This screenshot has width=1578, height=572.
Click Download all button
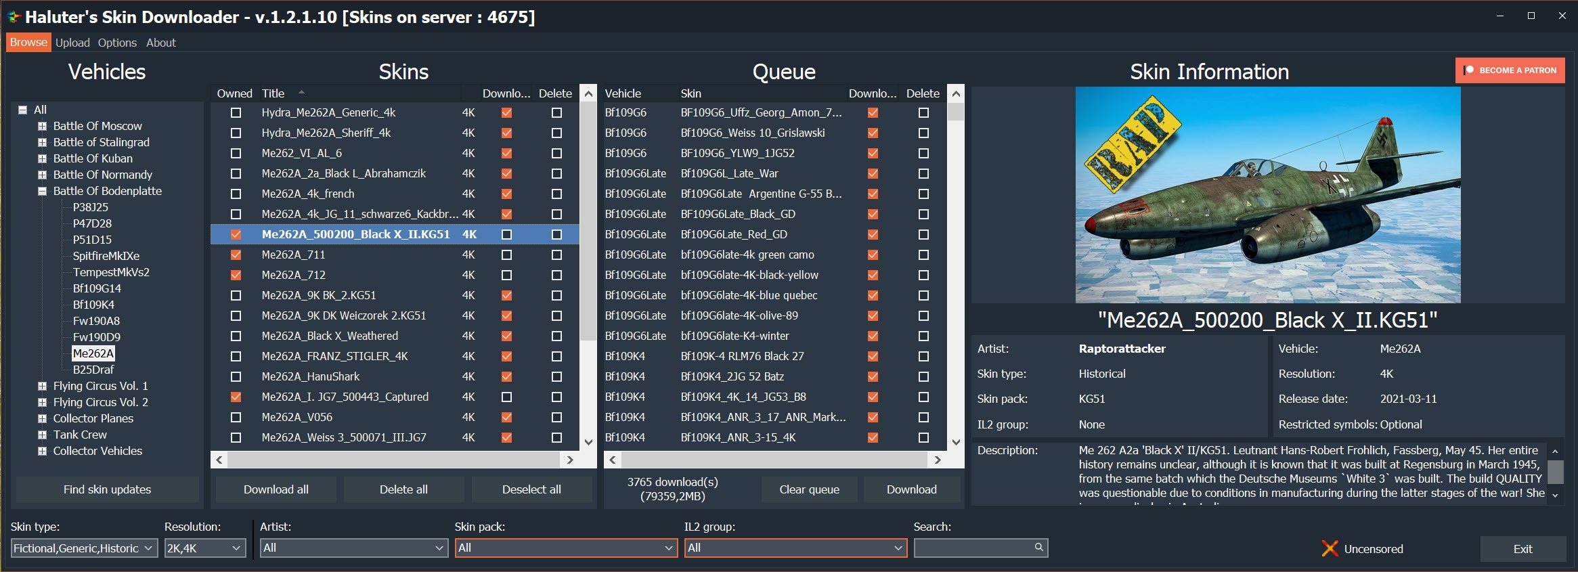click(x=276, y=489)
